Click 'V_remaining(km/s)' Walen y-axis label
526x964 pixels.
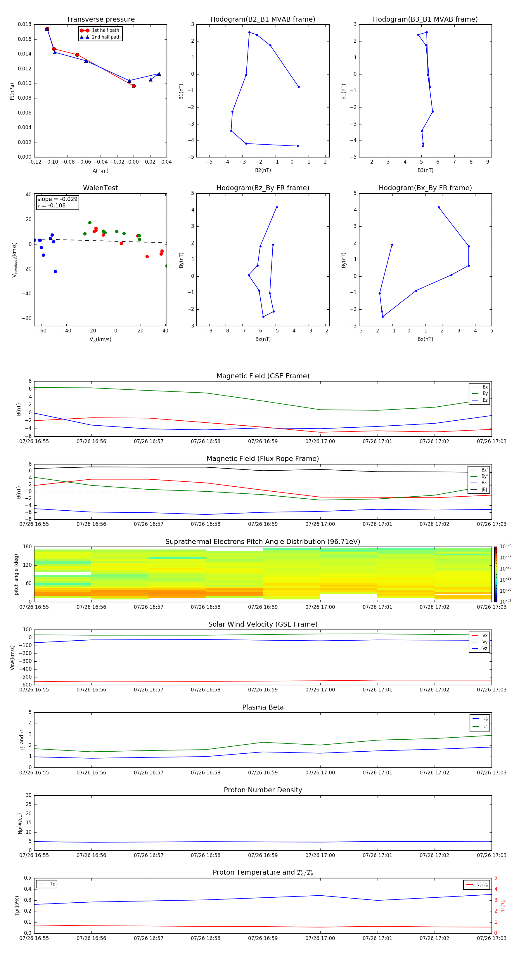coord(14,260)
